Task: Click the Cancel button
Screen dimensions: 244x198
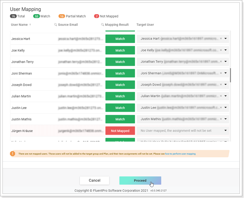Action: [x=94, y=180]
